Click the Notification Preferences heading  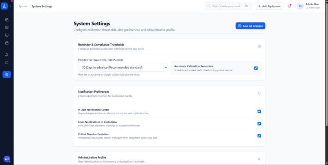coord(94,92)
